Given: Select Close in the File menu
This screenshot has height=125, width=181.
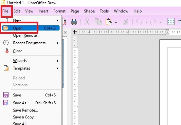Looking at the screenshot, I should [x=31, y=51].
